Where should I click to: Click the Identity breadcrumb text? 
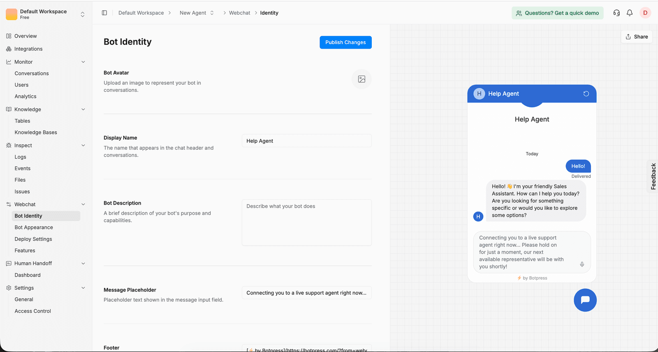(269, 13)
